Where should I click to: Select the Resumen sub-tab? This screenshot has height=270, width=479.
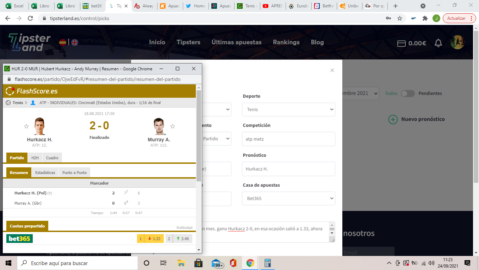(19, 173)
